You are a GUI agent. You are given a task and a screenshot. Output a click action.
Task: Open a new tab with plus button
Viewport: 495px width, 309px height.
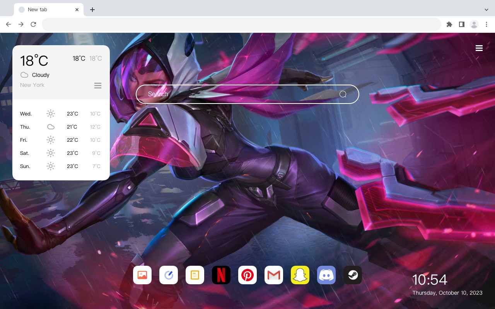tap(92, 10)
